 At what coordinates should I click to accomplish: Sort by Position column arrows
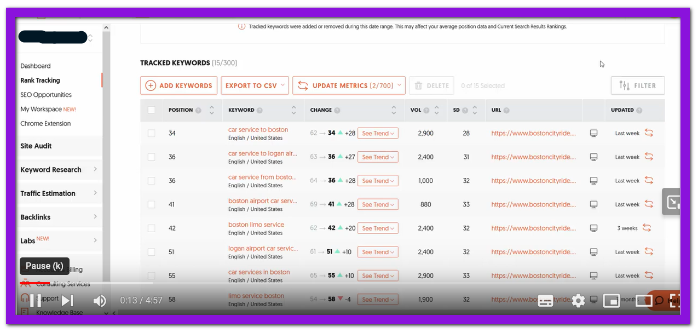tap(212, 110)
